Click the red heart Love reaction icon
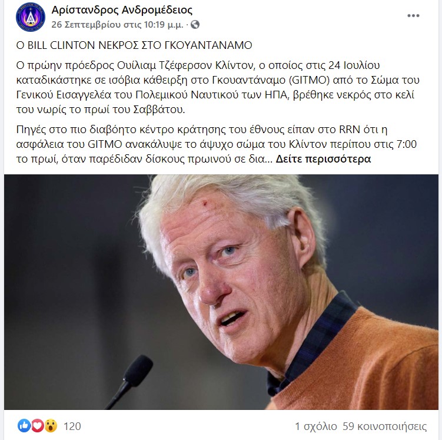The image size is (442, 440). pyautogui.click(x=38, y=426)
